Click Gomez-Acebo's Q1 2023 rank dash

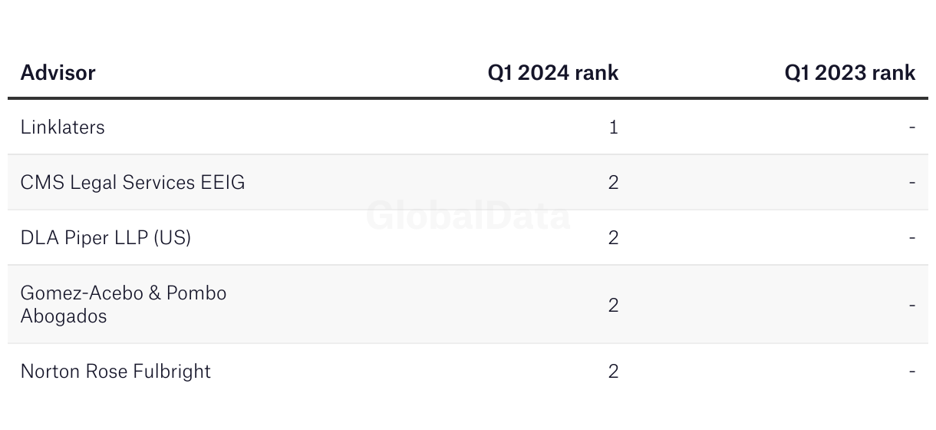click(x=912, y=305)
